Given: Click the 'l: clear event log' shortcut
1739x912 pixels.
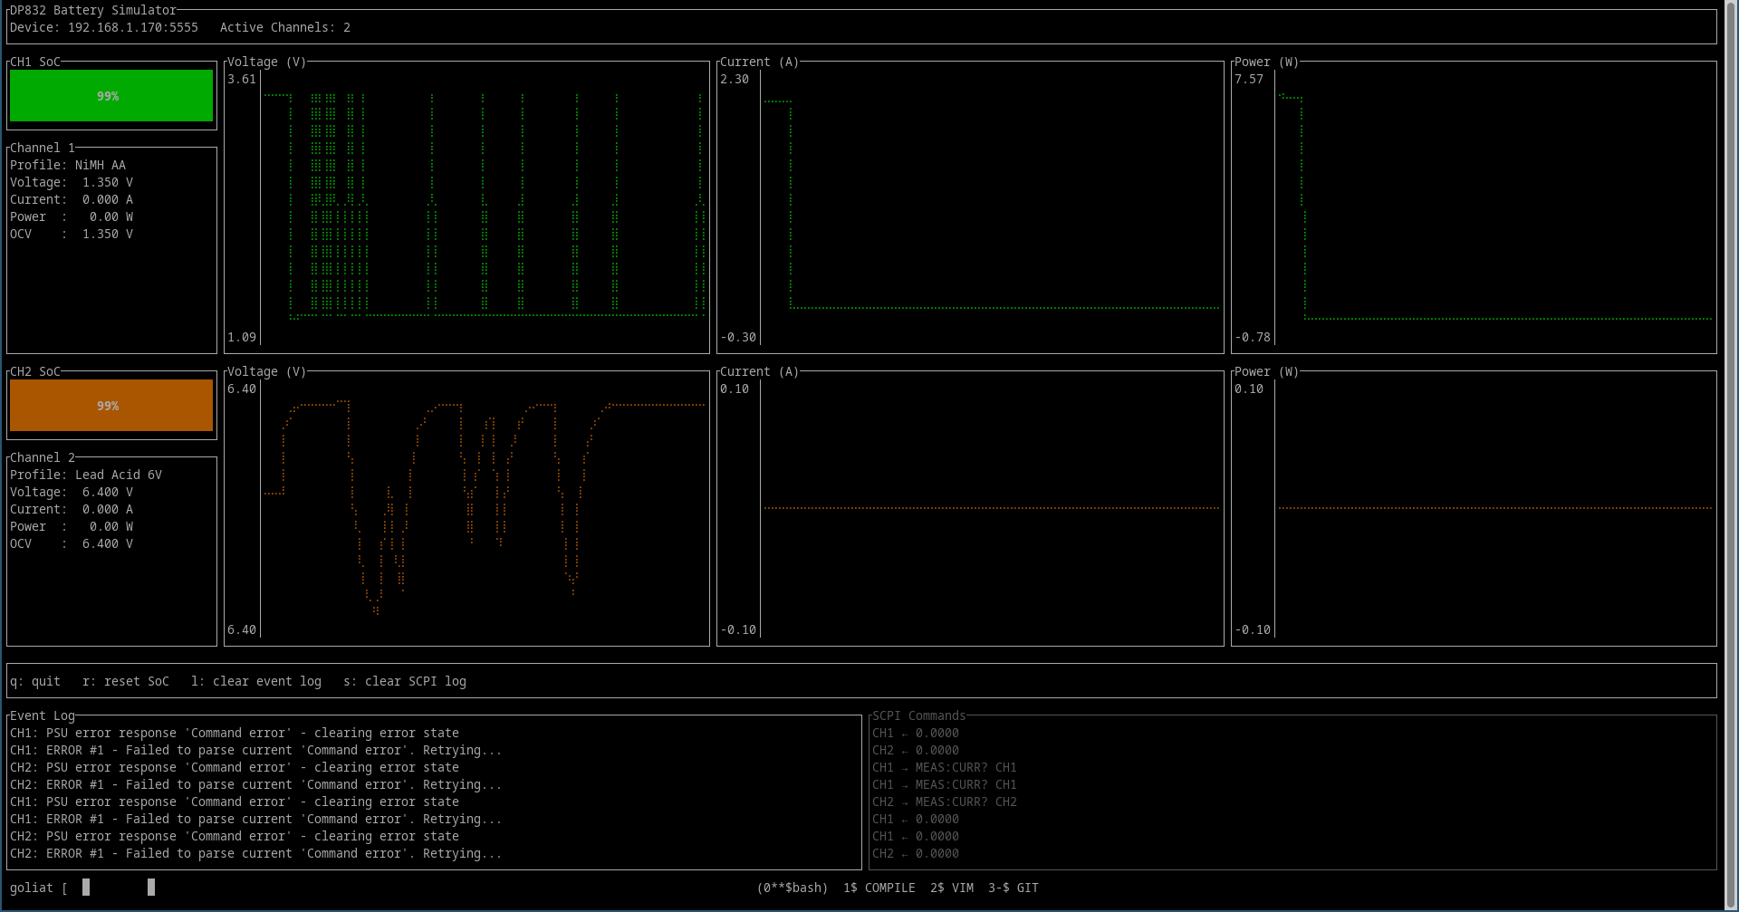Looking at the screenshot, I should click(x=255, y=681).
